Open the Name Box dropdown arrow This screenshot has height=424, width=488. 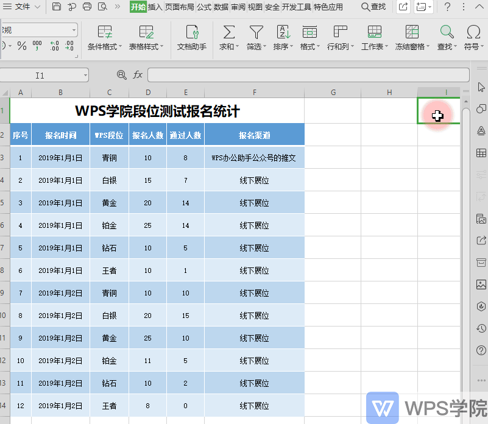click(x=85, y=76)
